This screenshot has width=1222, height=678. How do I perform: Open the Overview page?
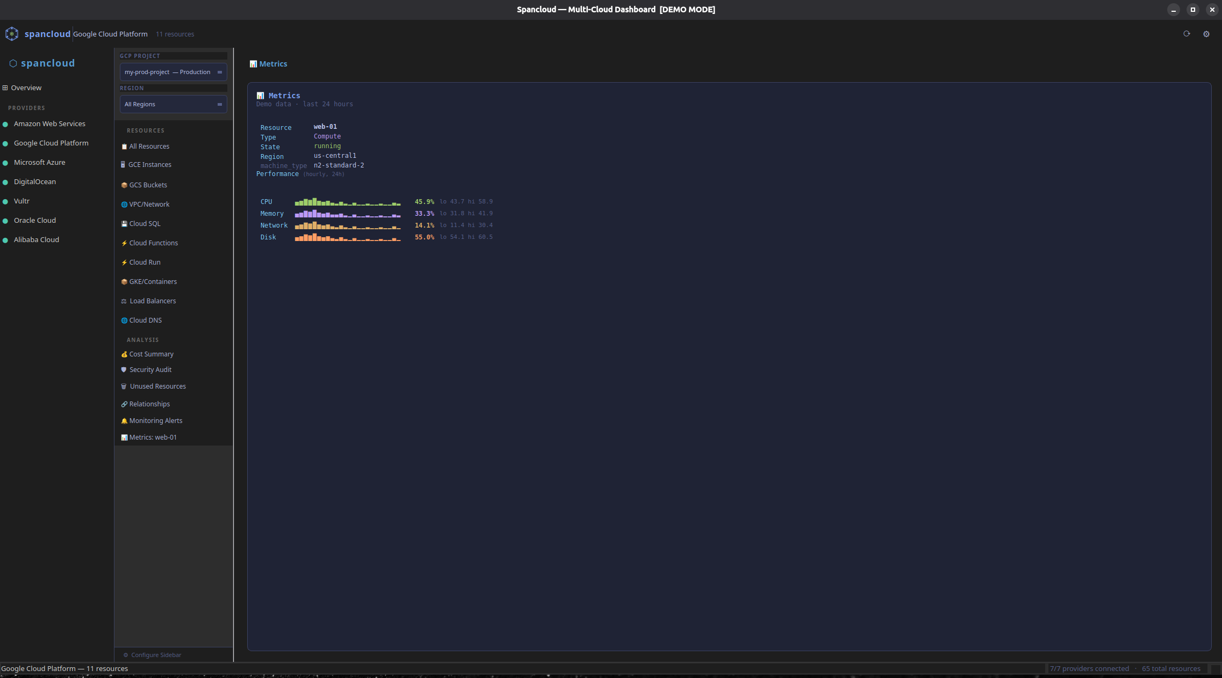pyautogui.click(x=26, y=88)
